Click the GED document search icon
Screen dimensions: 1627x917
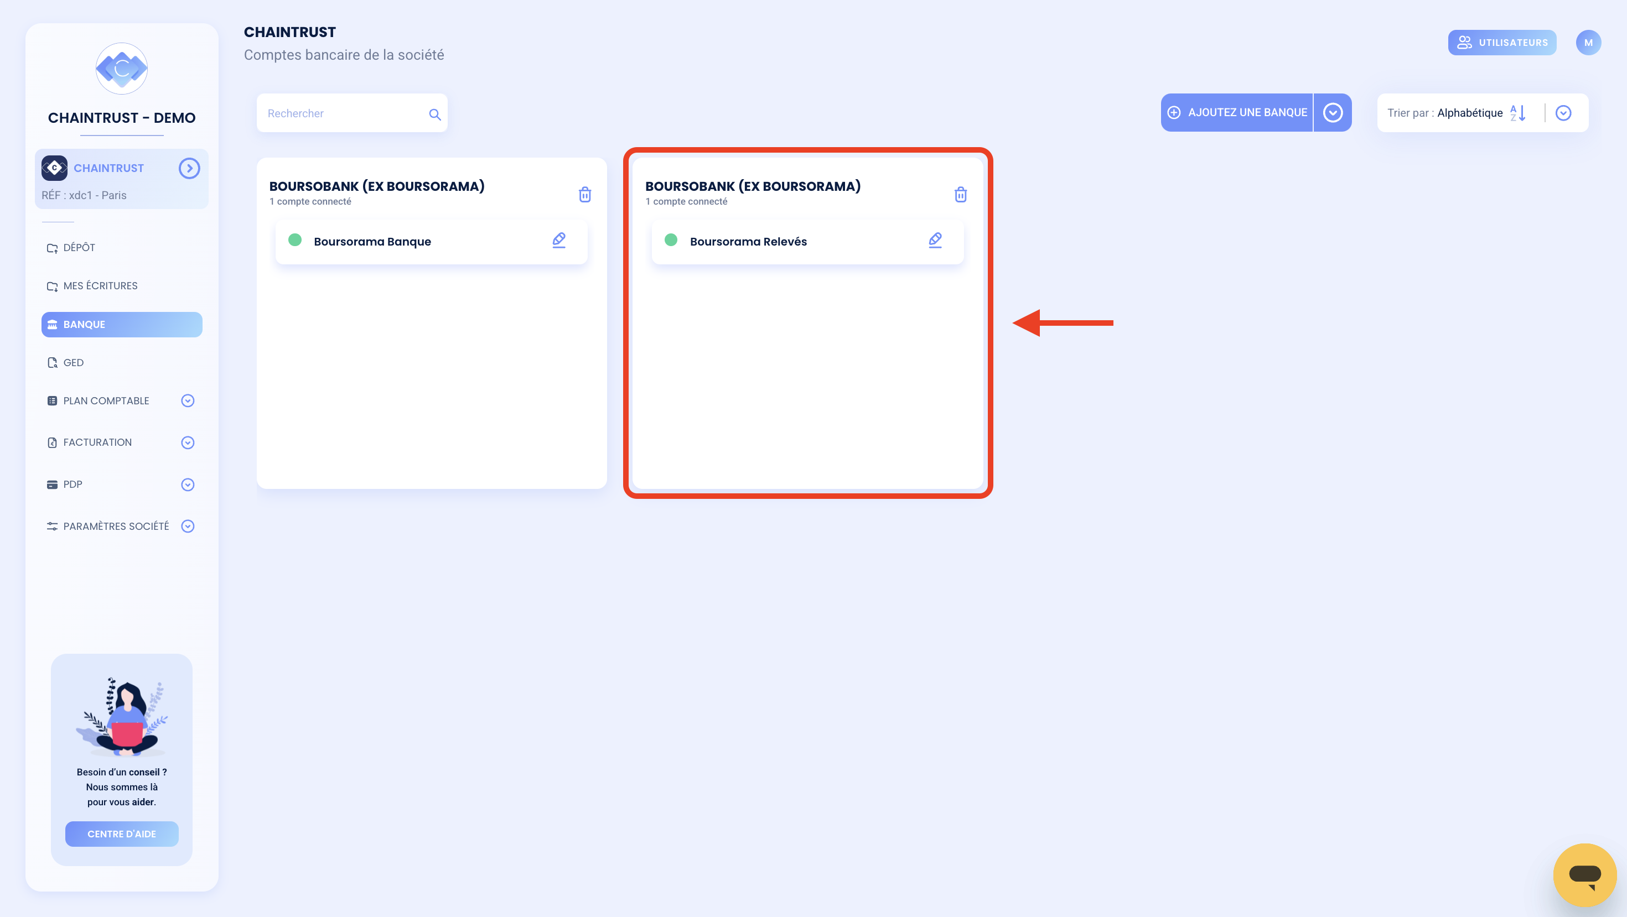pyautogui.click(x=53, y=363)
